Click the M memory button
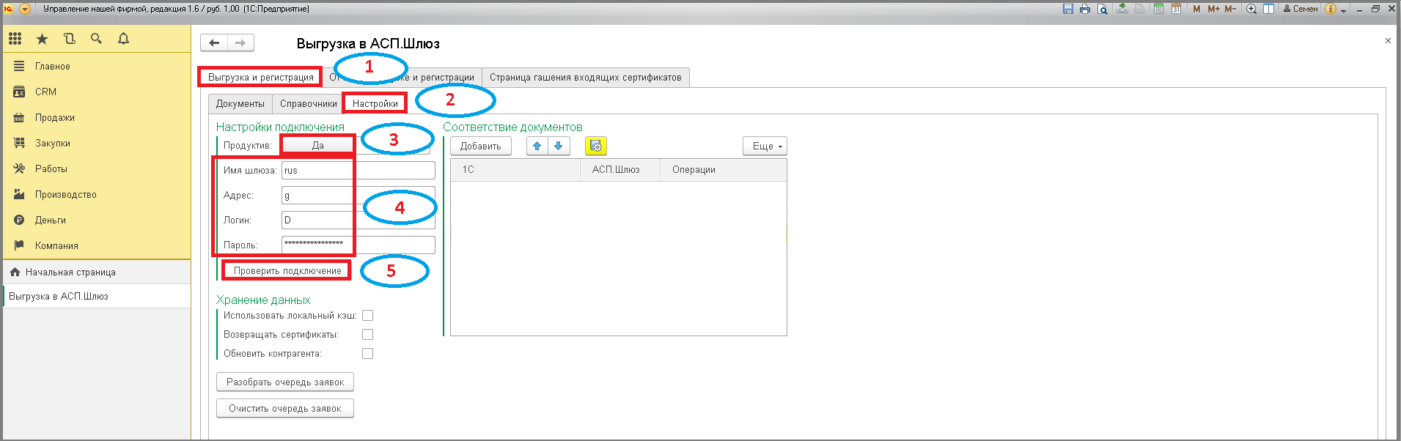 pyautogui.click(x=1196, y=9)
